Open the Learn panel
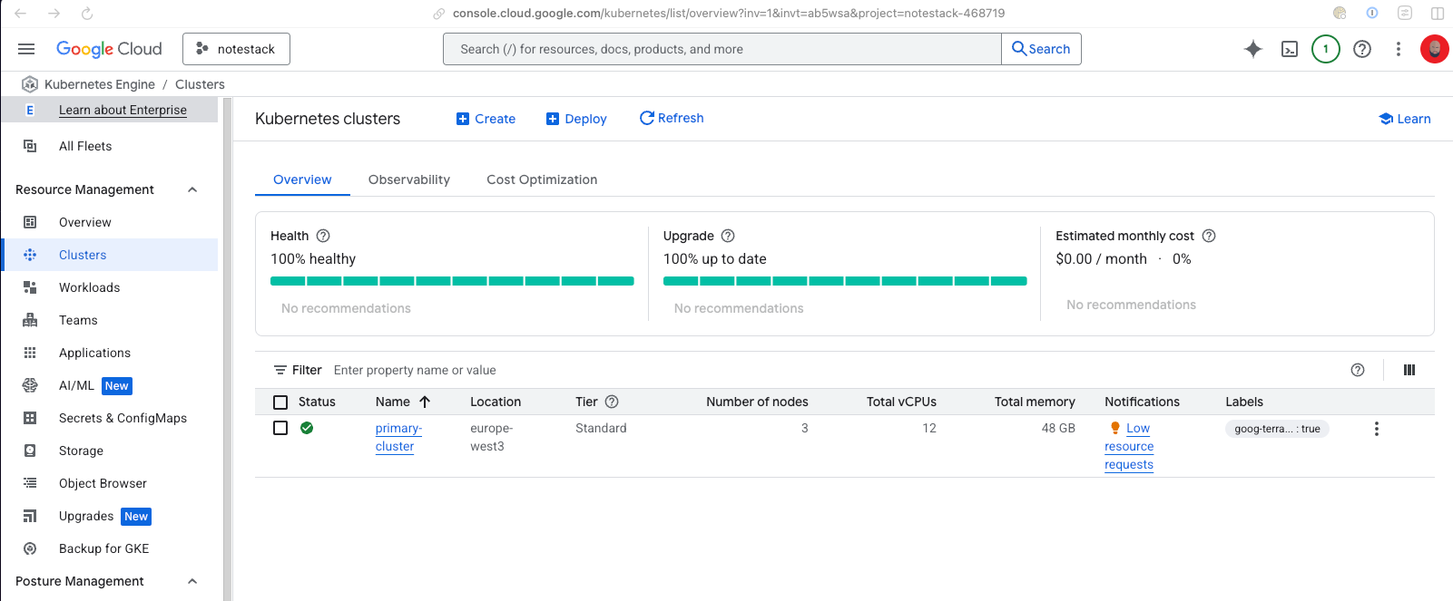The width and height of the screenshot is (1453, 601). pyautogui.click(x=1405, y=119)
